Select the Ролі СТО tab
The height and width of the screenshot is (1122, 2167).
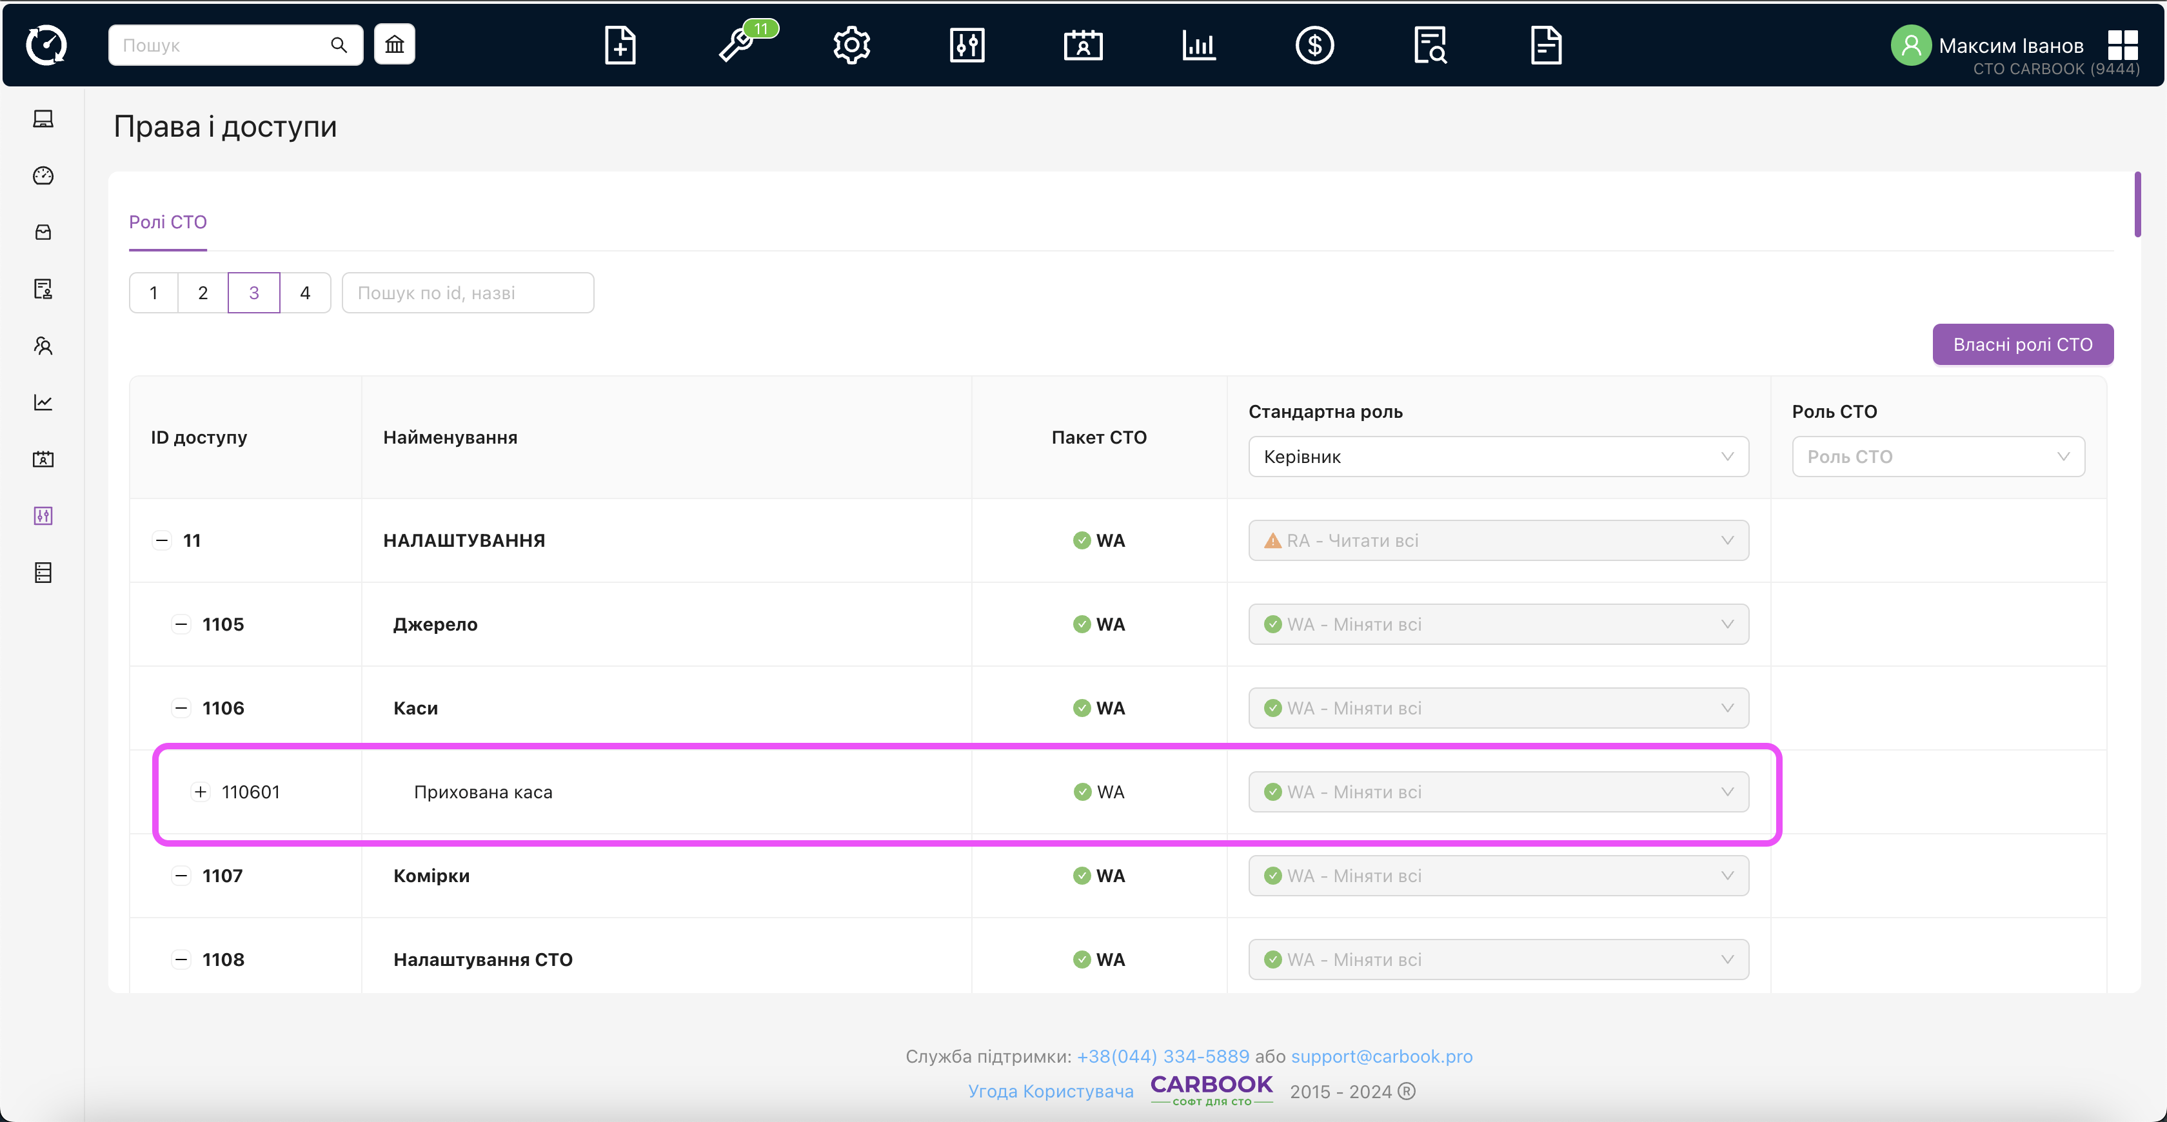point(168,222)
